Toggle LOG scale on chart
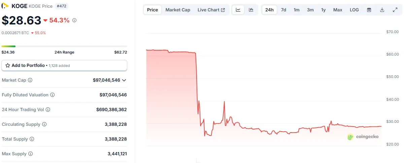The image size is (404, 163). [x=354, y=10]
